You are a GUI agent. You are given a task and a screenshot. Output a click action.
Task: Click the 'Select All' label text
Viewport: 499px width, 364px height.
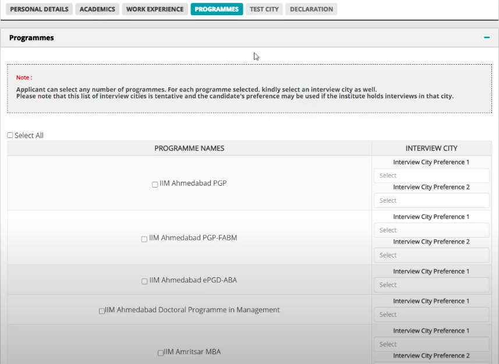pyautogui.click(x=29, y=135)
